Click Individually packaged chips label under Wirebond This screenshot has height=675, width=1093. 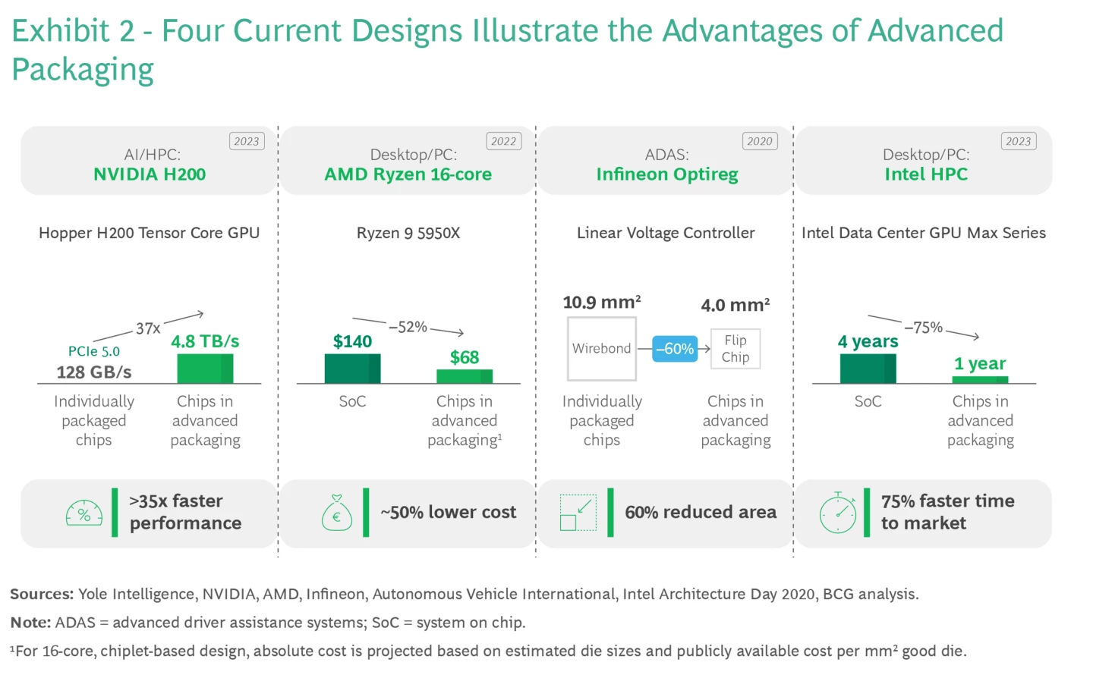(602, 421)
